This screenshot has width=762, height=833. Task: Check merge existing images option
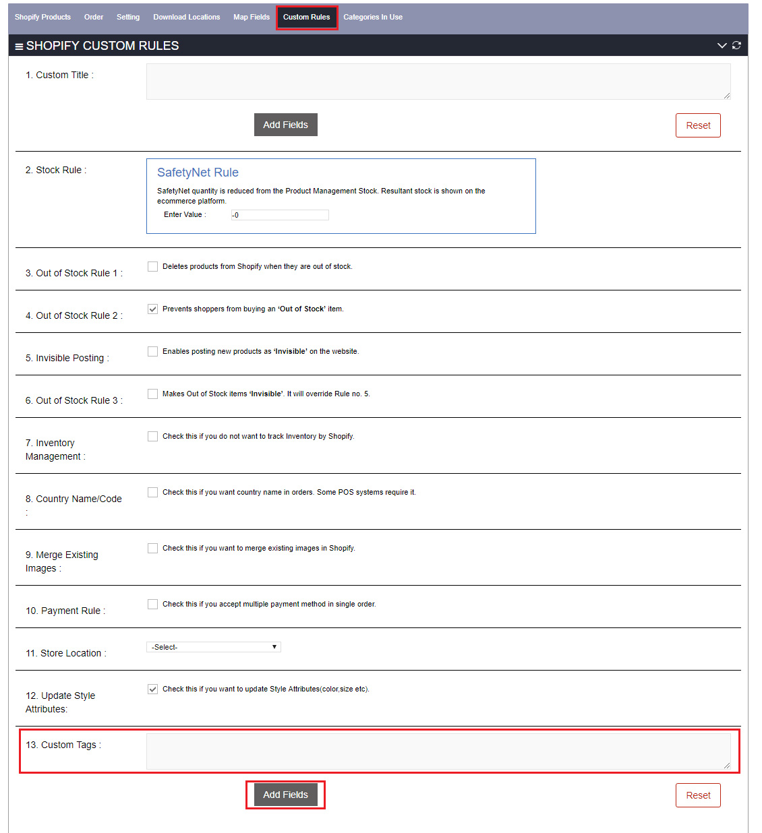point(153,549)
